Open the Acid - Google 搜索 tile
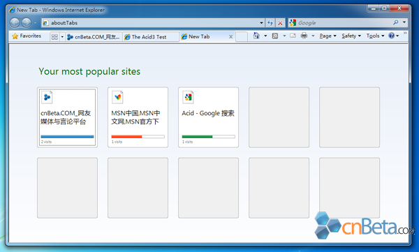The width and height of the screenshot is (419, 252). click(208, 117)
